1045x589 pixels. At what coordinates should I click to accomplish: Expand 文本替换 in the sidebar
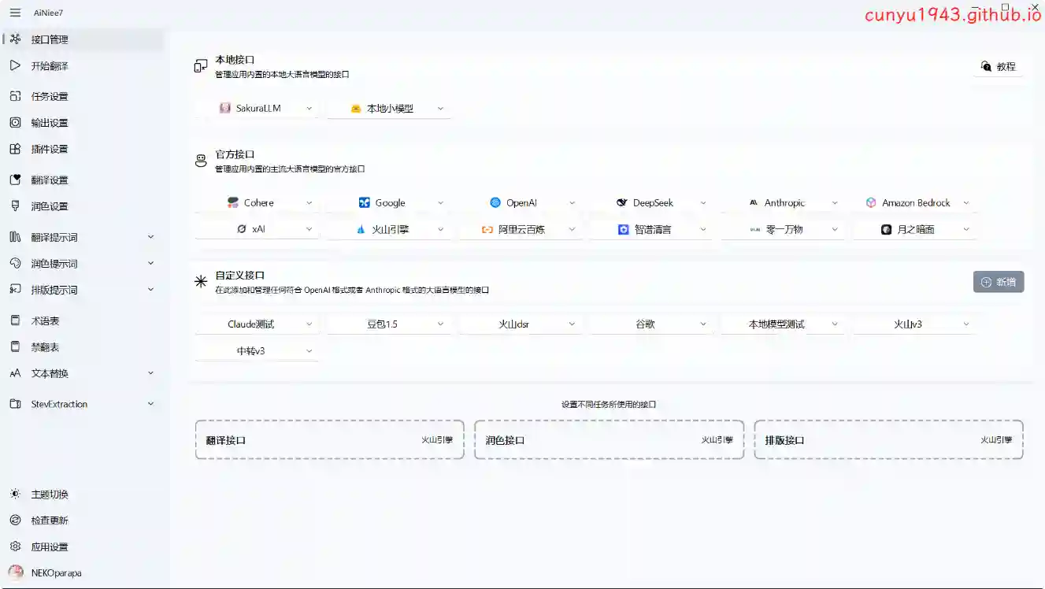(150, 373)
